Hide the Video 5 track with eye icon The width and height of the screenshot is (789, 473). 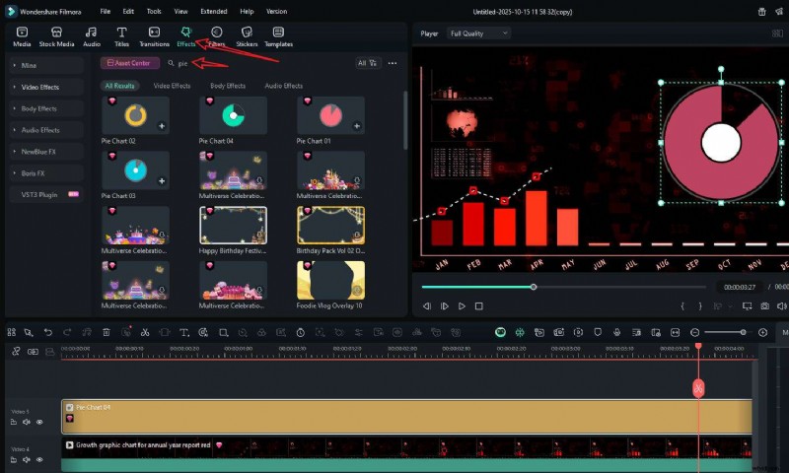(x=39, y=422)
